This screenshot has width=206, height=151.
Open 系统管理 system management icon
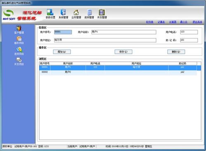(63, 14)
